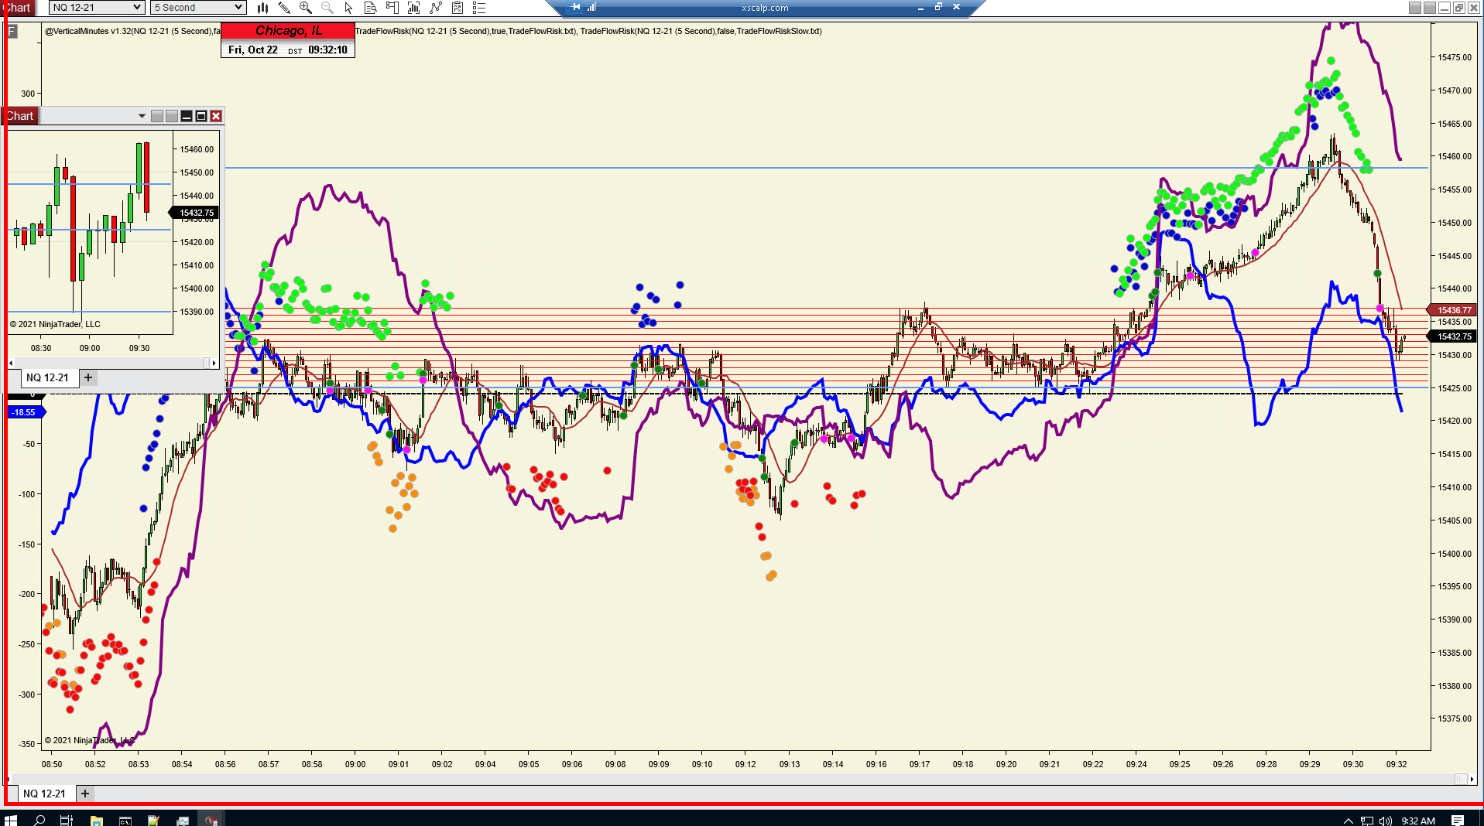The image size is (1484, 826).
Task: Click second gray link button on small chart
Action: point(172,116)
